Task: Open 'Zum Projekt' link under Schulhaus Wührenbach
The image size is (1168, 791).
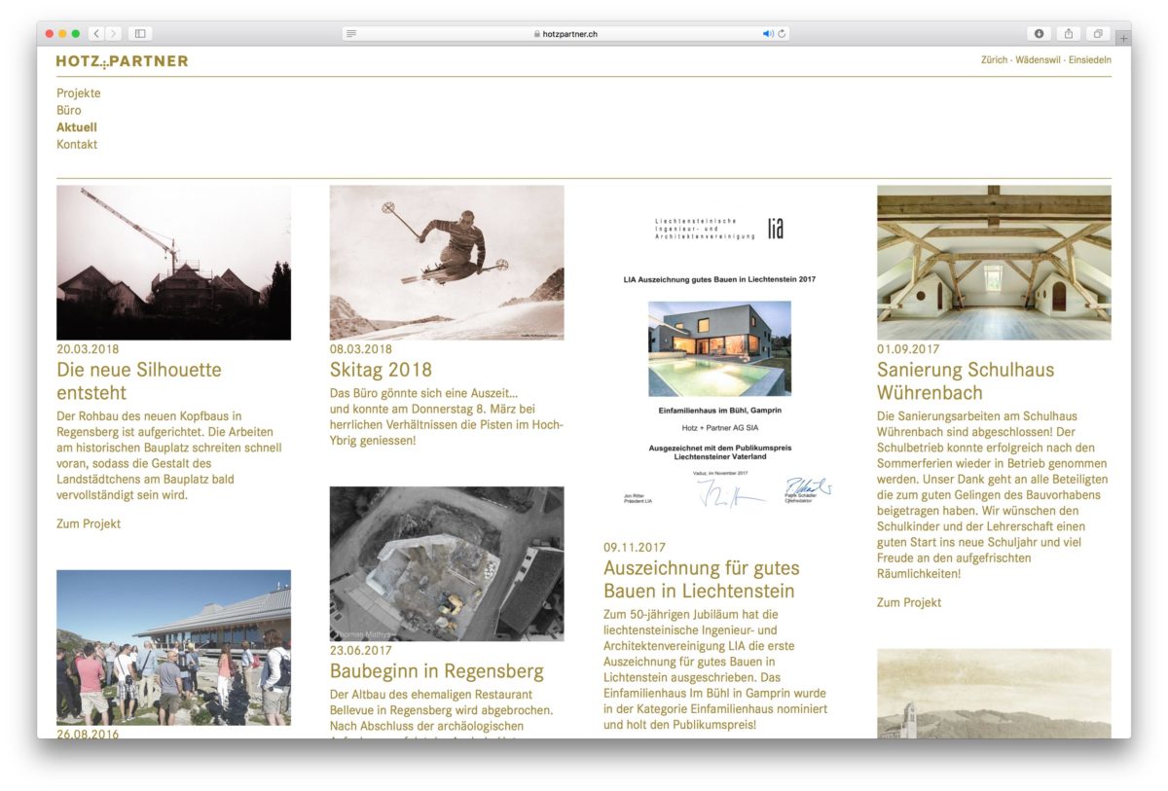Action: click(909, 603)
